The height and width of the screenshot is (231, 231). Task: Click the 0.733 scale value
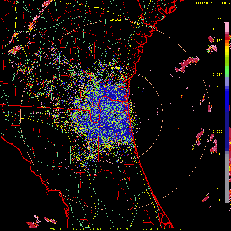point(217,86)
